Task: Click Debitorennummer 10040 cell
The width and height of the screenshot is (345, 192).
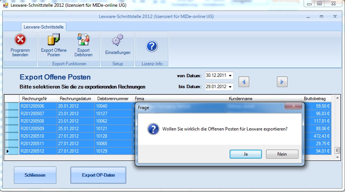Action: (113, 106)
